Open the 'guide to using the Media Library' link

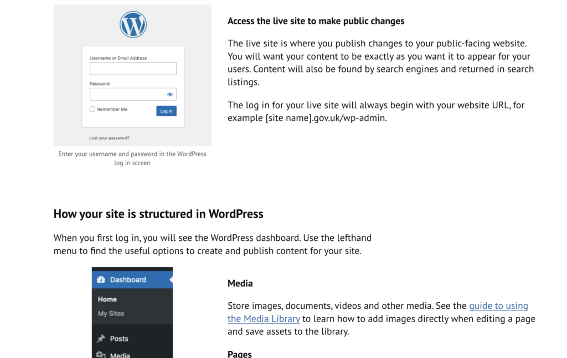click(498, 306)
